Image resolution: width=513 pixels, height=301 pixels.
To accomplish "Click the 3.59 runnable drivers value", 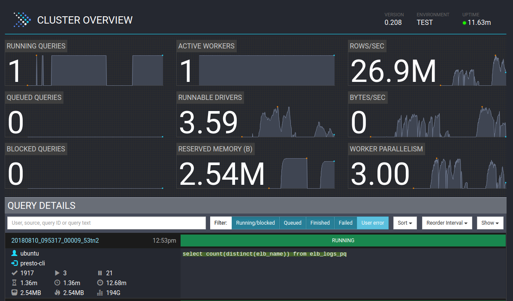I will tap(208, 123).
